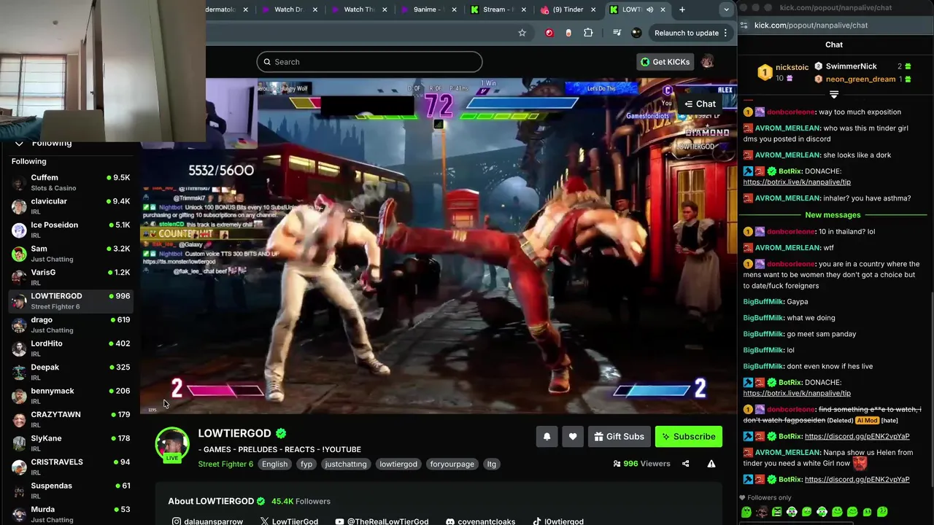Switch to the (9) Tinder tab
The width and height of the screenshot is (934, 525).
pos(568,9)
